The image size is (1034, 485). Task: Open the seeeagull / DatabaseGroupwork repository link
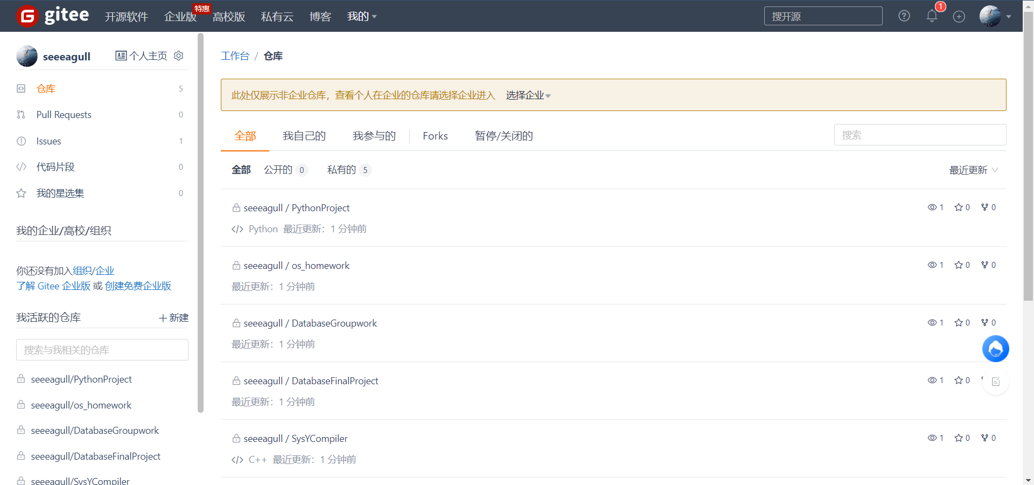click(310, 323)
